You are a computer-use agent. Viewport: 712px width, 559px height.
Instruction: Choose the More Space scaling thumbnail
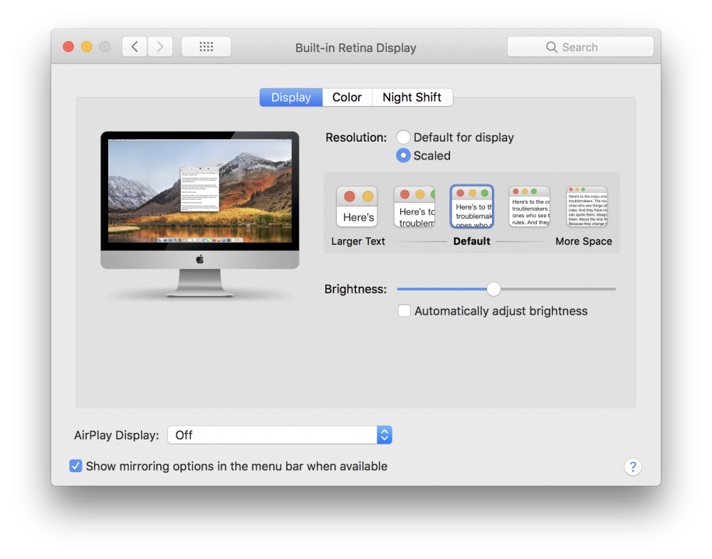click(x=587, y=207)
